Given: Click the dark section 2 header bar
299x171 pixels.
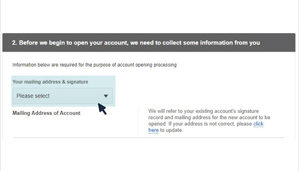Looking at the screenshot, I should [x=149, y=43].
